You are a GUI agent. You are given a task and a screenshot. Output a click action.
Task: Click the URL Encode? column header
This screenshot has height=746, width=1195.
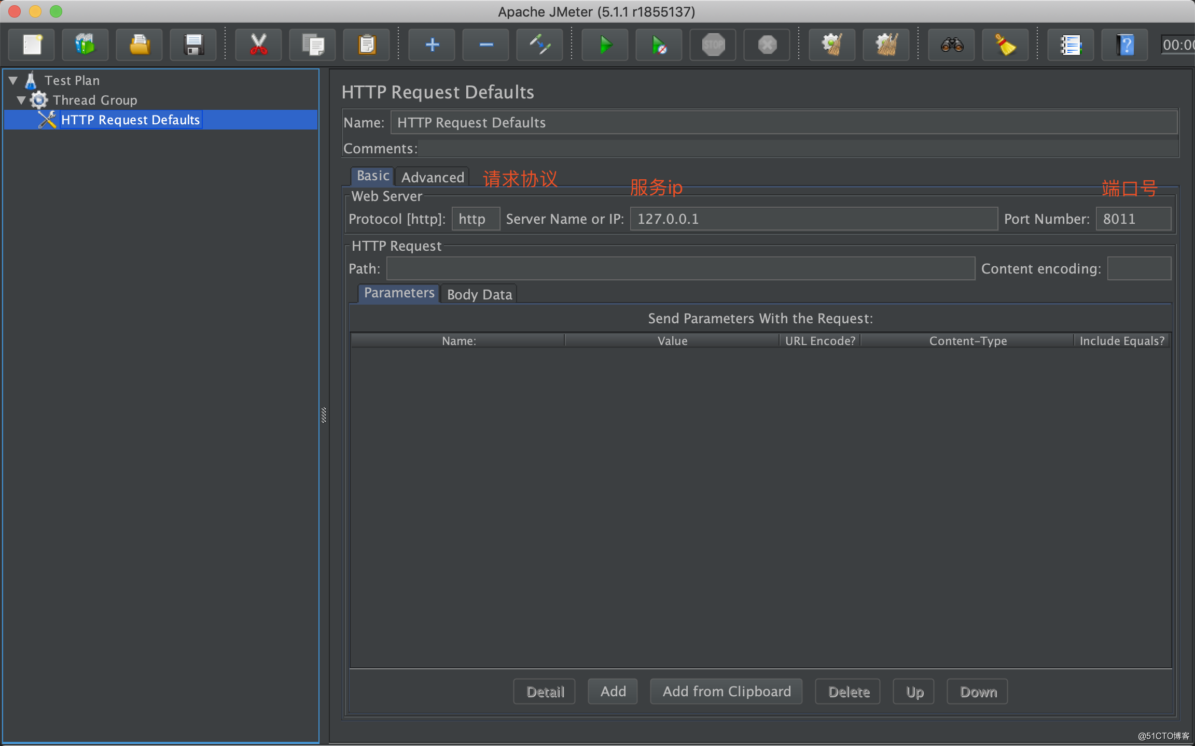coord(820,341)
